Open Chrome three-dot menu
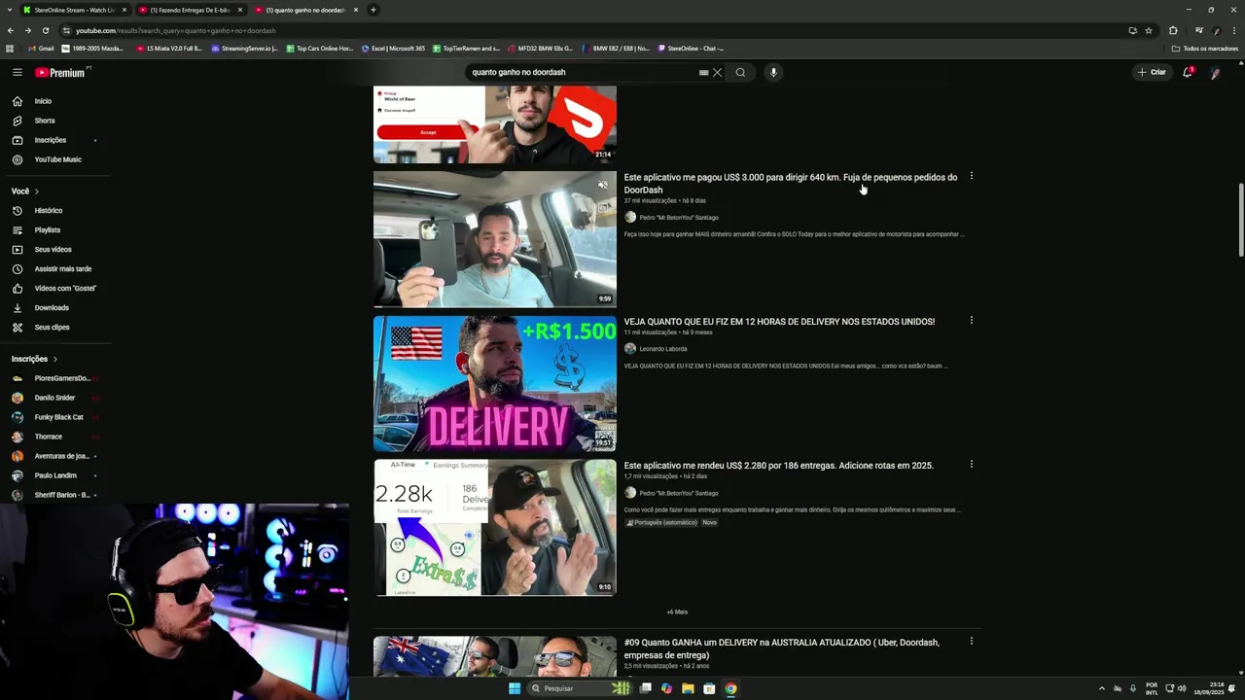The image size is (1245, 700). pos(1234,30)
